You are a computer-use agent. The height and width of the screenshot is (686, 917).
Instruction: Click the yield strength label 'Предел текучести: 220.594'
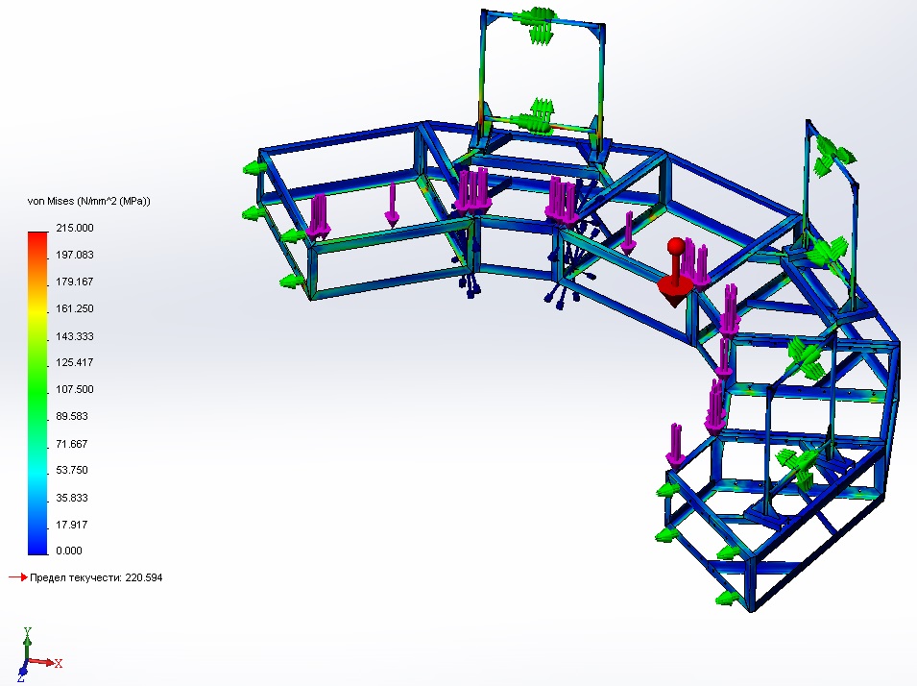(96, 577)
